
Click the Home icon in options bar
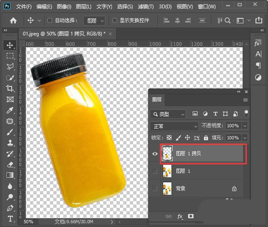[13, 21]
